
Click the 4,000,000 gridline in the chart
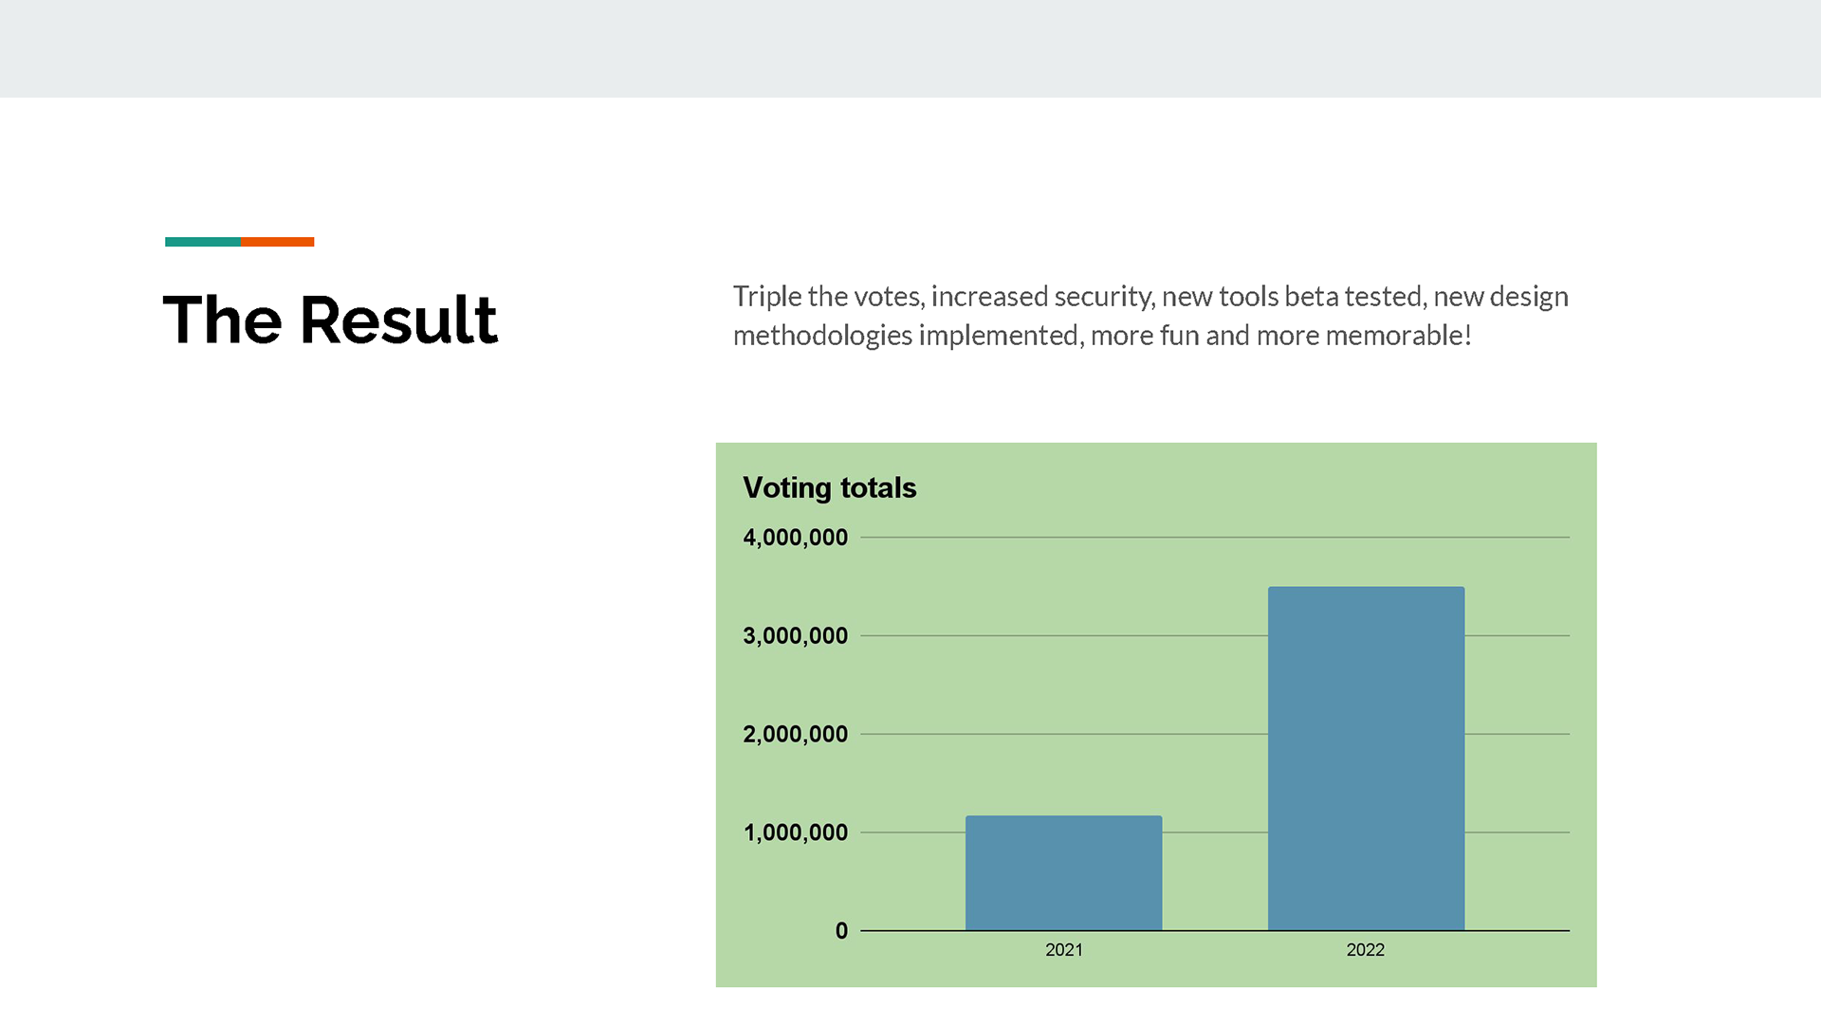pyautogui.click(x=1215, y=538)
